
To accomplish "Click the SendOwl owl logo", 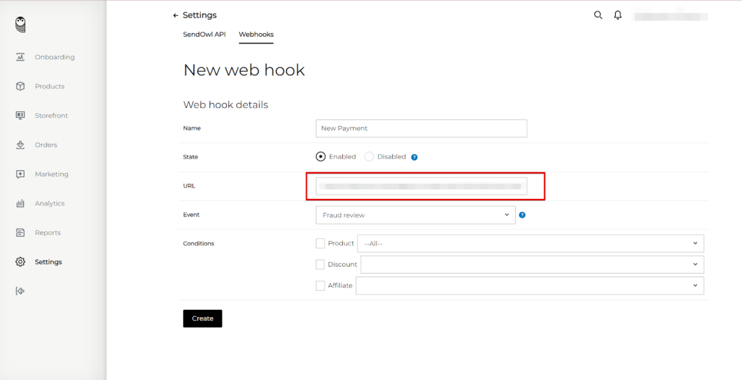I will [x=20, y=25].
